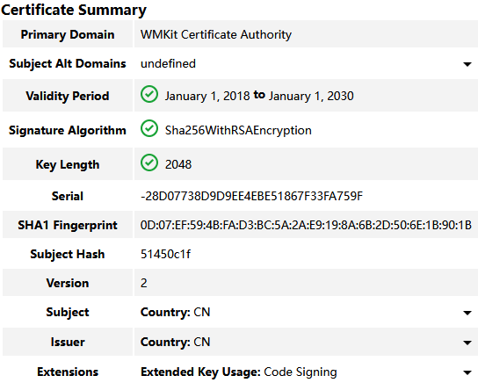Image resolution: width=478 pixels, height=390 pixels.
Task: Click the Subject Hash value 51450c1f
Action: point(165,254)
